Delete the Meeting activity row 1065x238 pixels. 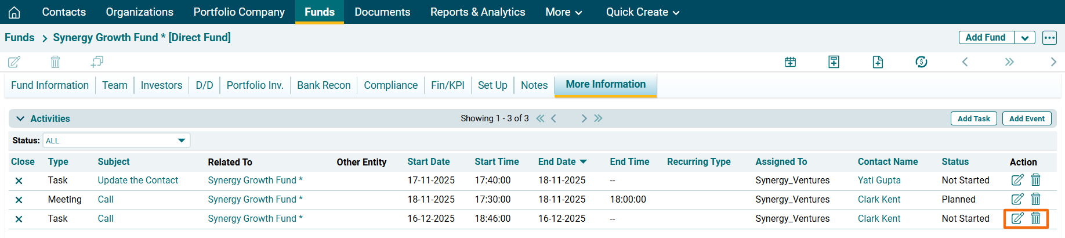tap(1035, 199)
